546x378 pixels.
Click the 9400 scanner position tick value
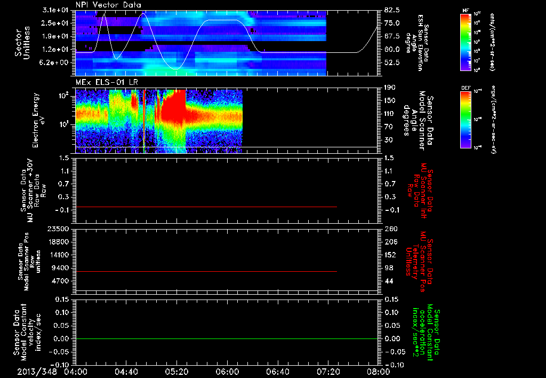coord(61,268)
